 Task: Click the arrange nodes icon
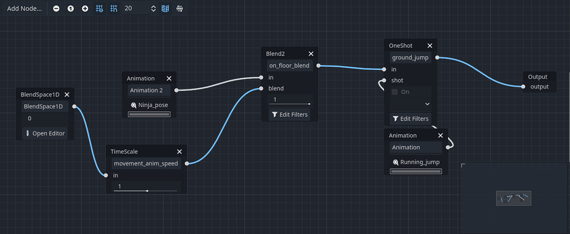click(180, 8)
